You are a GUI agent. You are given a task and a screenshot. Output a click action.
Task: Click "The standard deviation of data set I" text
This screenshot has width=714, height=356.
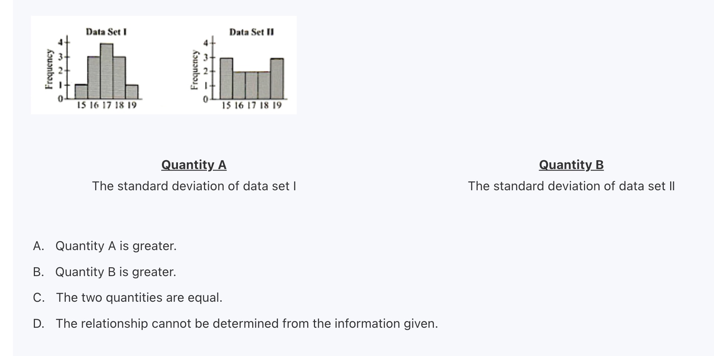(194, 186)
